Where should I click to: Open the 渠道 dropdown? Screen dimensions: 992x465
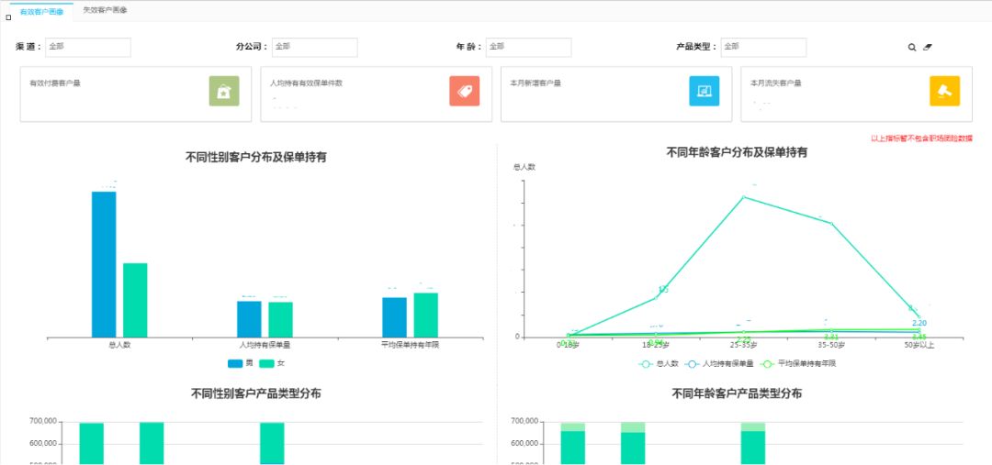88,47
